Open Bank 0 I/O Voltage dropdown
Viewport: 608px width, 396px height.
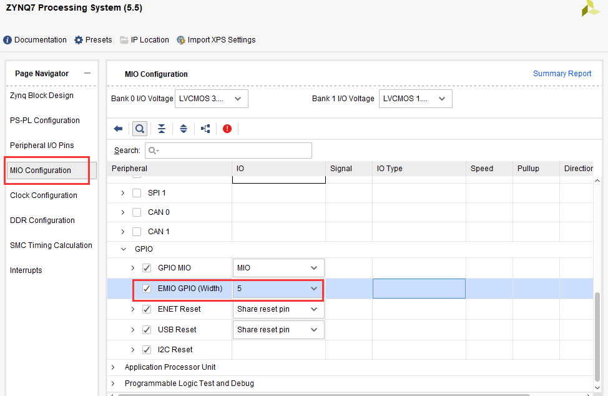coord(212,99)
